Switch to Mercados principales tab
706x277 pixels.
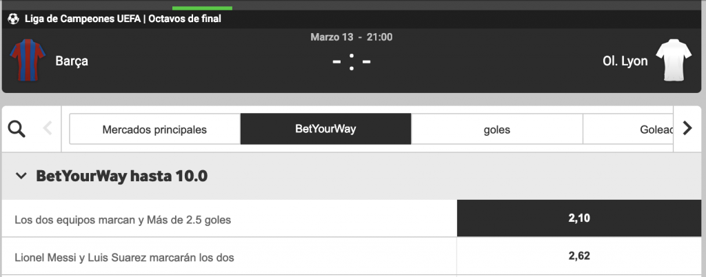pyautogui.click(x=154, y=129)
